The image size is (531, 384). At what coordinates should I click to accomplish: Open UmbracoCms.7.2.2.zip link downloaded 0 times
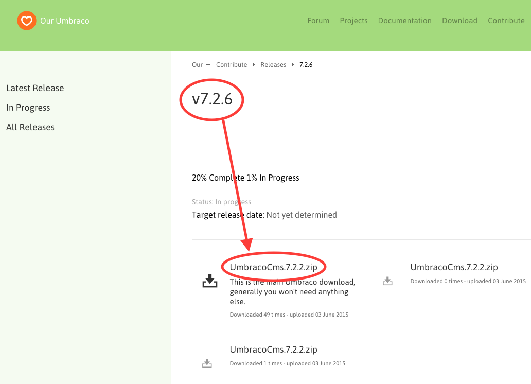tap(454, 267)
